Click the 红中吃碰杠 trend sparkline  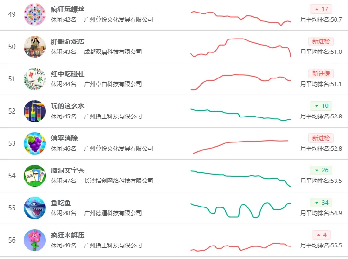[241, 82]
